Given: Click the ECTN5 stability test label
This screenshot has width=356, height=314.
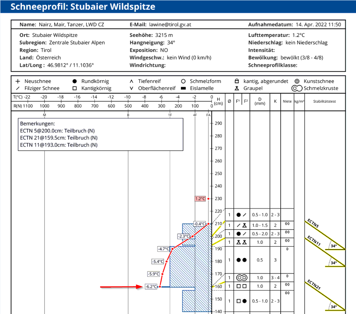Looking at the screenshot, I should pyautogui.click(x=313, y=223).
